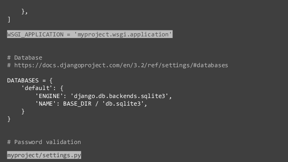The width and height of the screenshot is (288, 162).
Task: Click the closing brace of 'default' dict
Action: point(23,111)
